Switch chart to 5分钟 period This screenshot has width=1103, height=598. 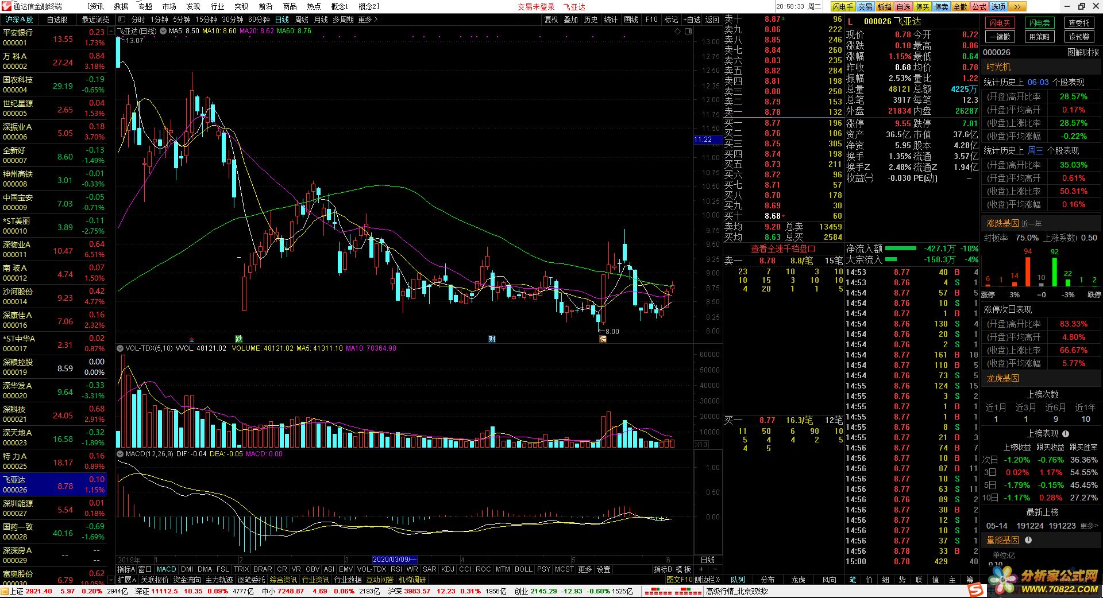click(182, 20)
